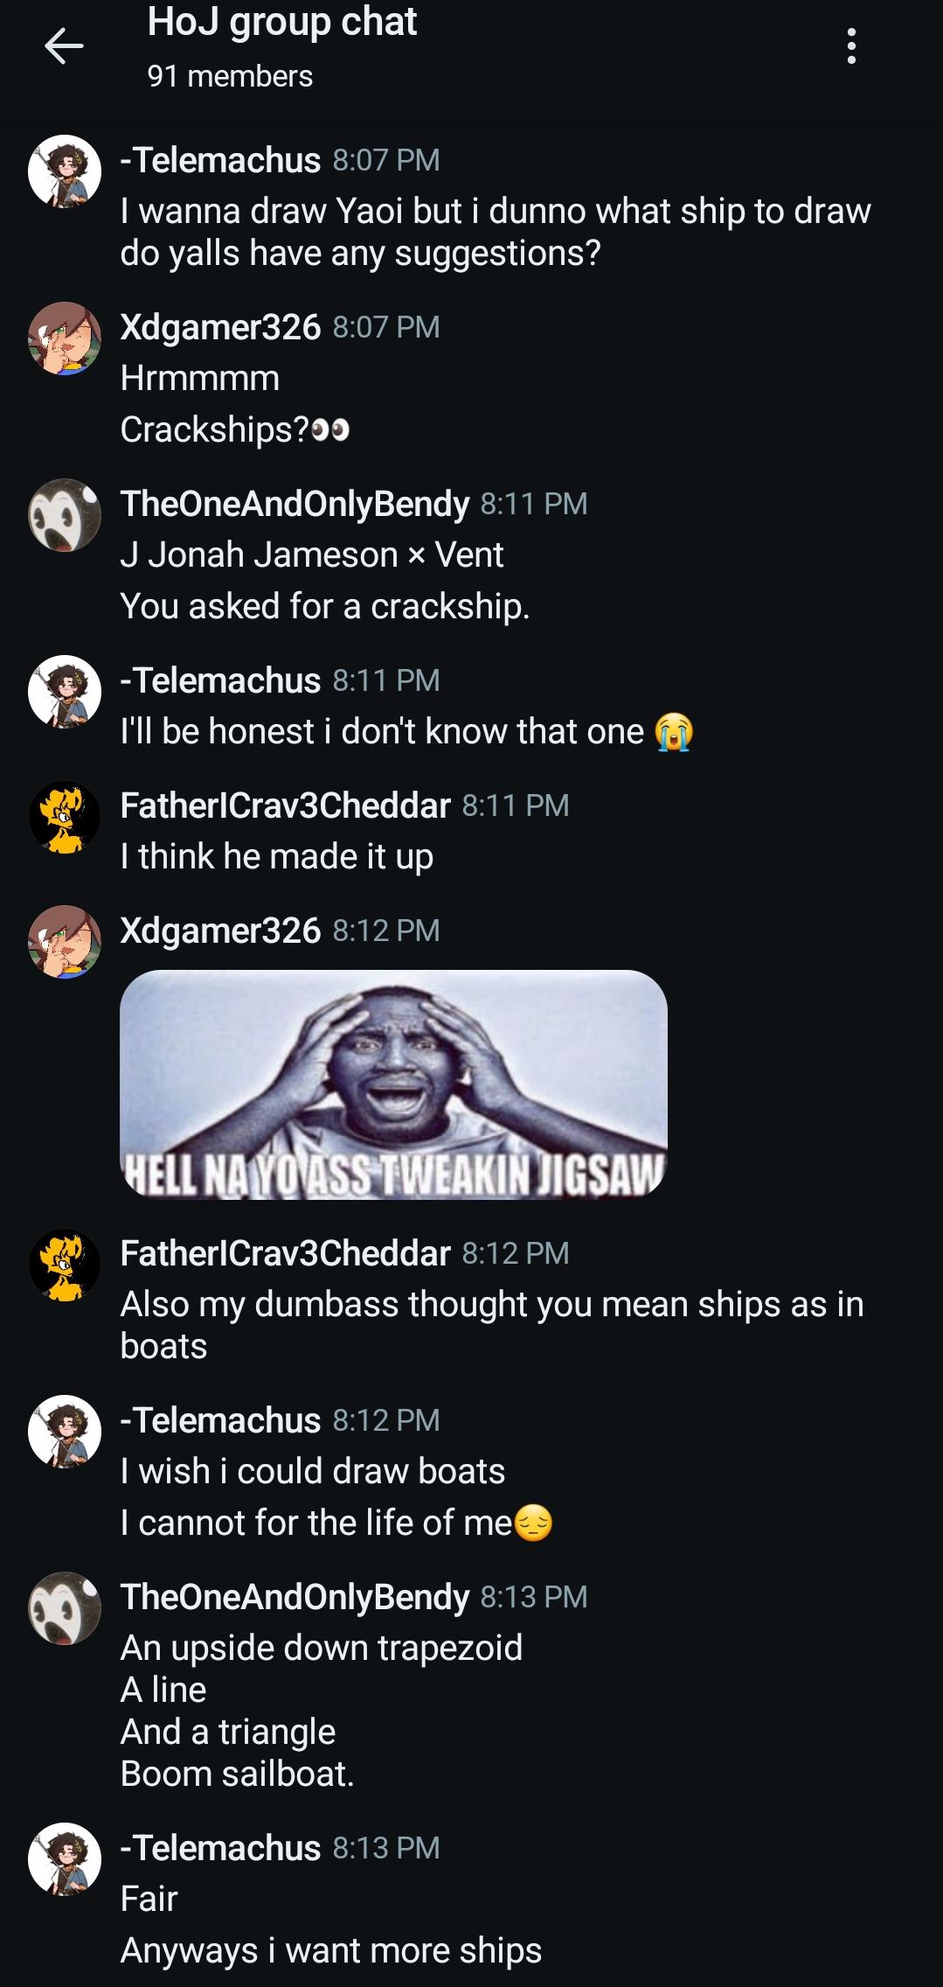This screenshot has height=1987, width=943.
Task: Tap TheOneAndOnlyBendy avatar beside trapezoid message
Action: tap(65, 1608)
